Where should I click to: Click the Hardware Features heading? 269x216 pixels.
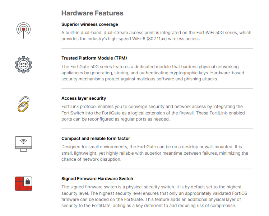point(92,13)
